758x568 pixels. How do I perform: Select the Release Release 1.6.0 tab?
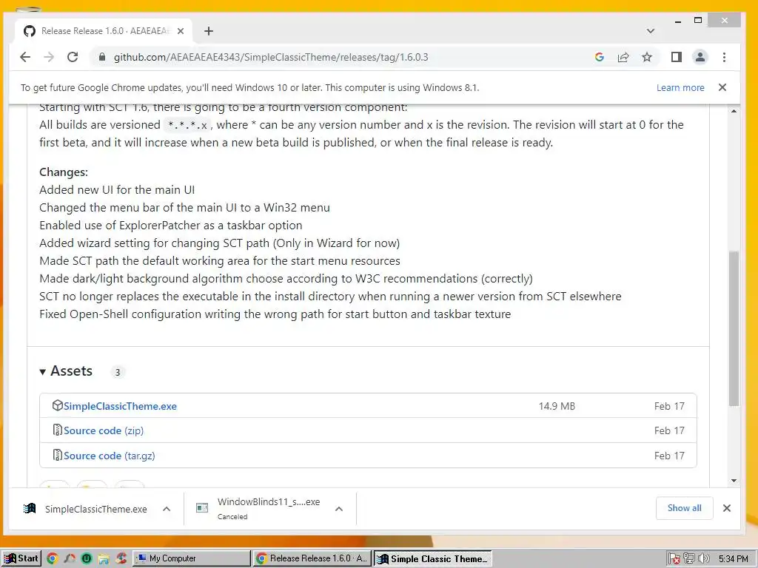[x=104, y=31]
